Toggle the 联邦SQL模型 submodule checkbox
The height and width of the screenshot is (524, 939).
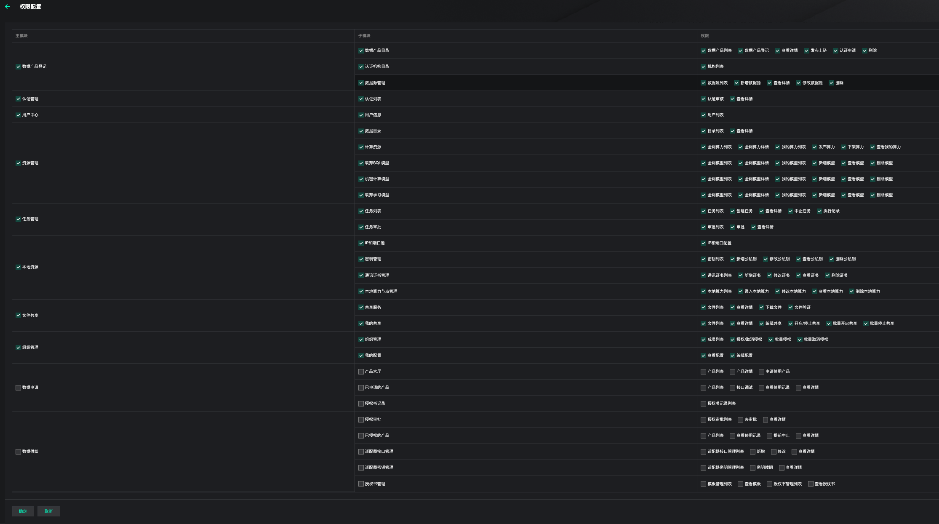[361, 163]
